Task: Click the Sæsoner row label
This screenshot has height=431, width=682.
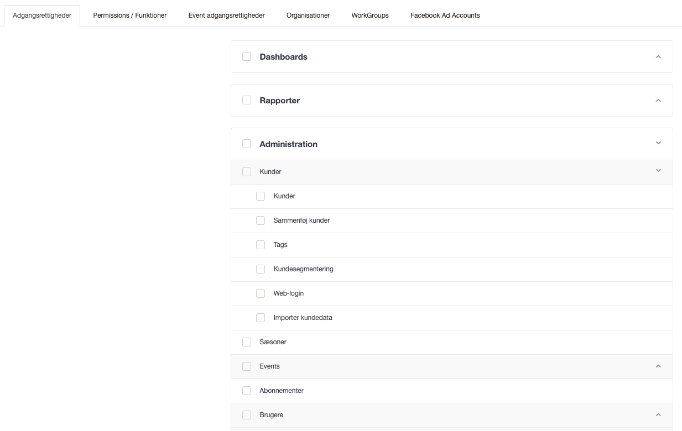Action: 273,342
